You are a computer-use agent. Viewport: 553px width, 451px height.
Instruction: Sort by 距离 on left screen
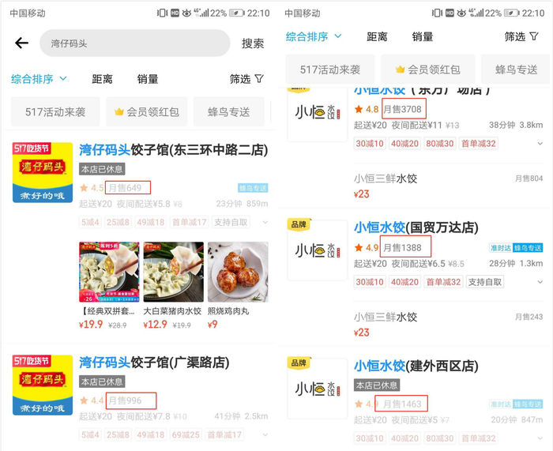click(x=102, y=79)
